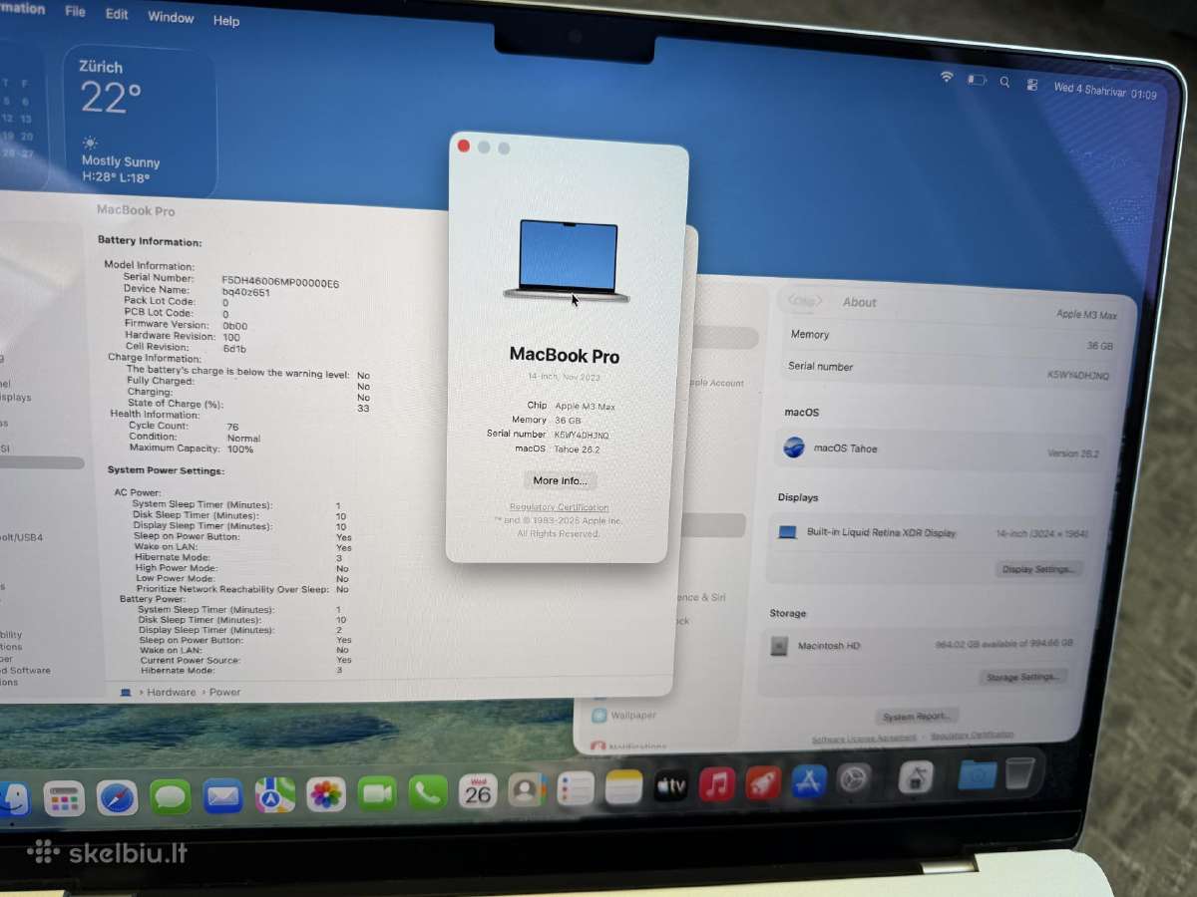Click the display icon beside Built-in Liquid Retina
Viewport: 1197px width, 897px height.
[x=787, y=532]
